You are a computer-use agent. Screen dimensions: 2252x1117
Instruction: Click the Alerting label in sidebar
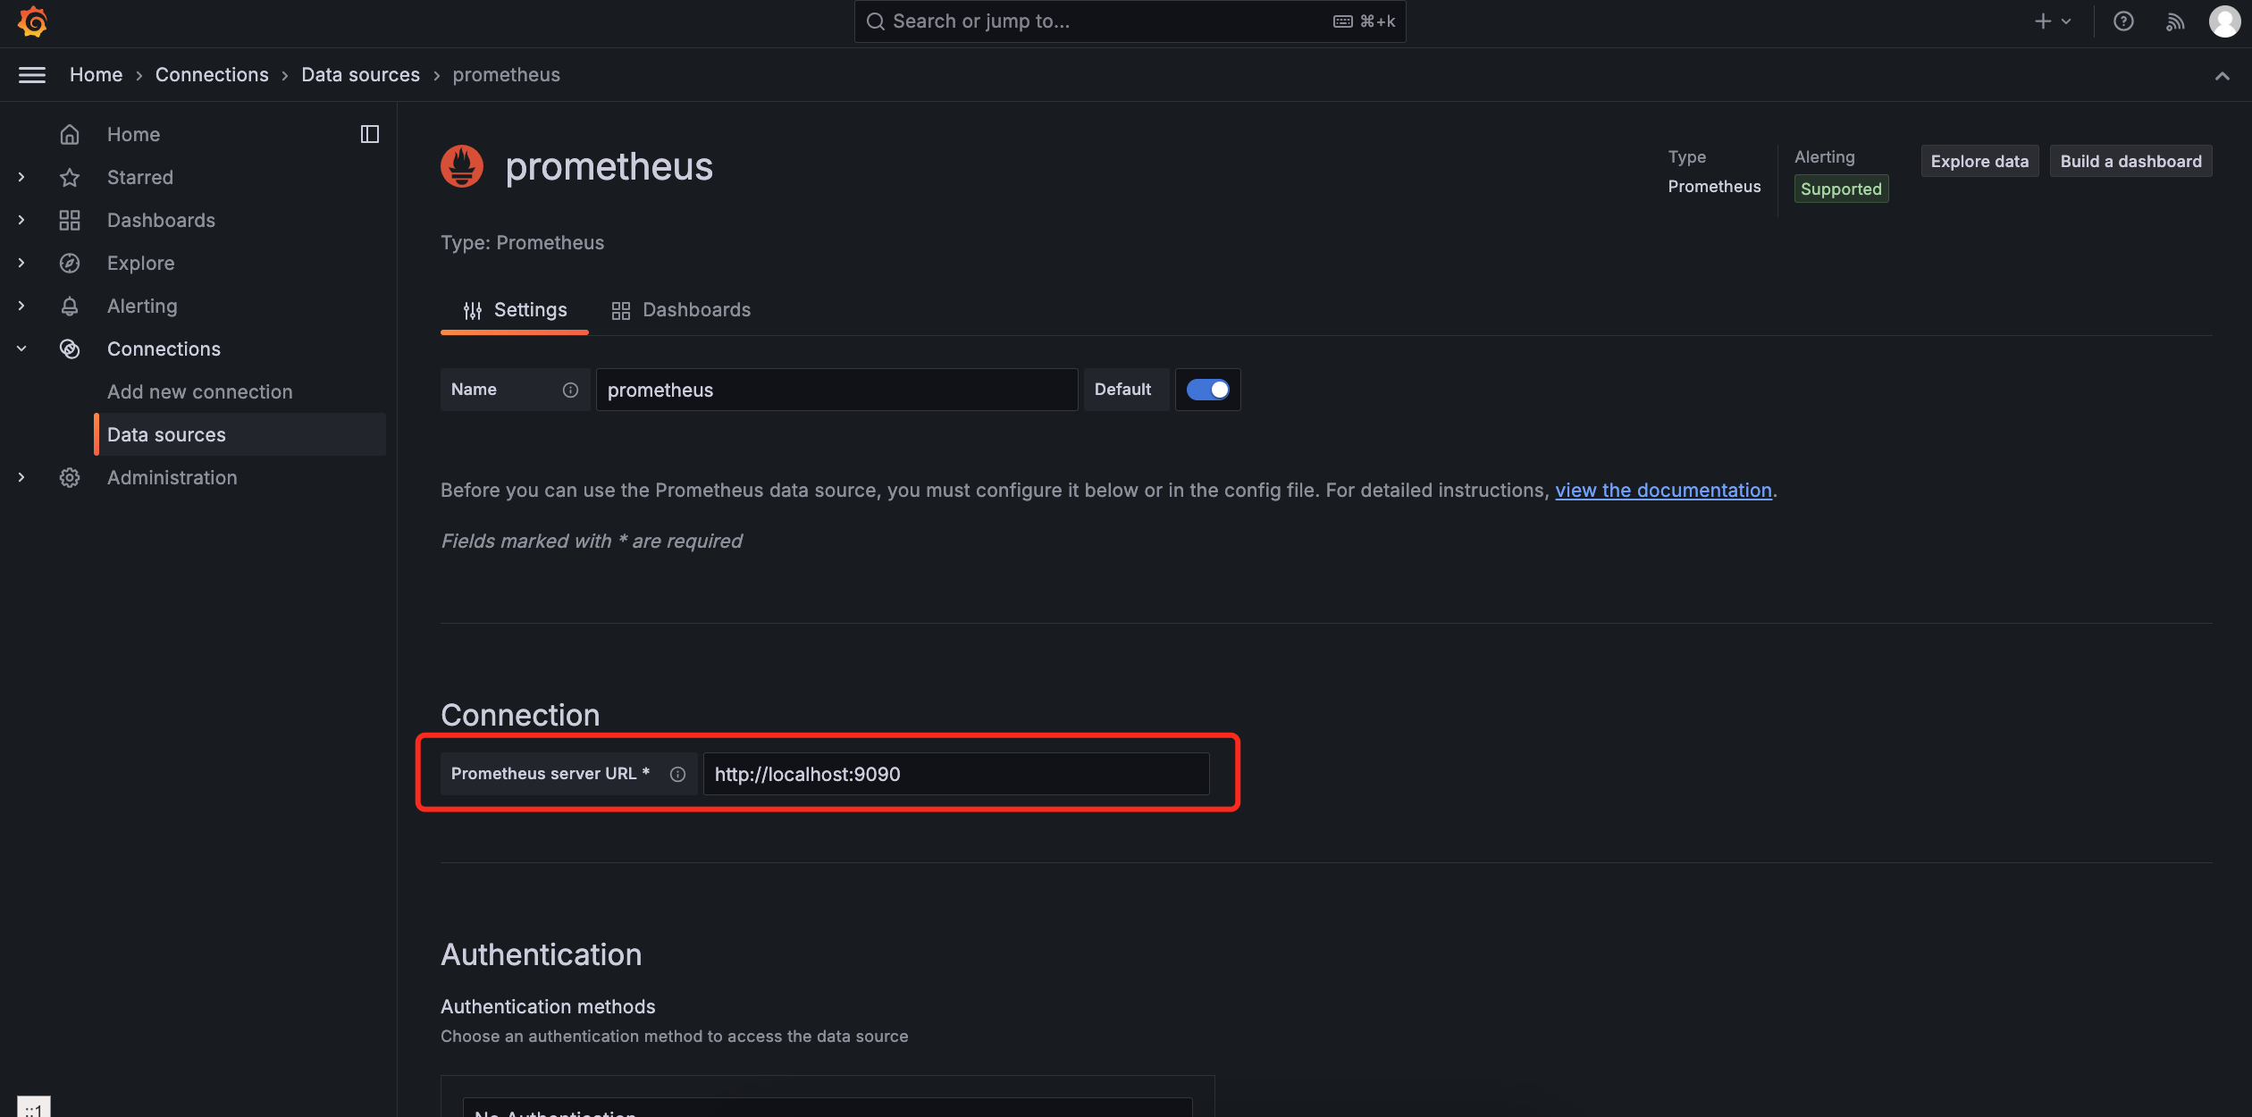142,307
